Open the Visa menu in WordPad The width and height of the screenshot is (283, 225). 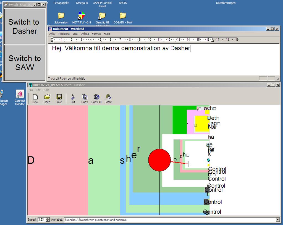click(75, 34)
